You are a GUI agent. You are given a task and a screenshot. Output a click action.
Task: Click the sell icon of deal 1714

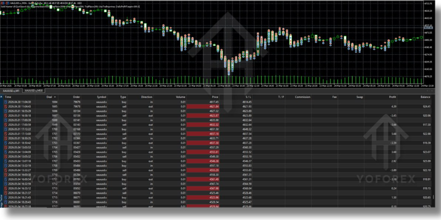click(5, 193)
